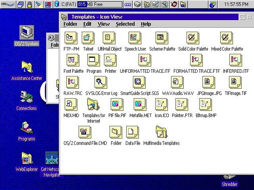The width and height of the screenshot is (254, 190).
Task: Select the FTP-PM template icon
Action: click(x=71, y=38)
